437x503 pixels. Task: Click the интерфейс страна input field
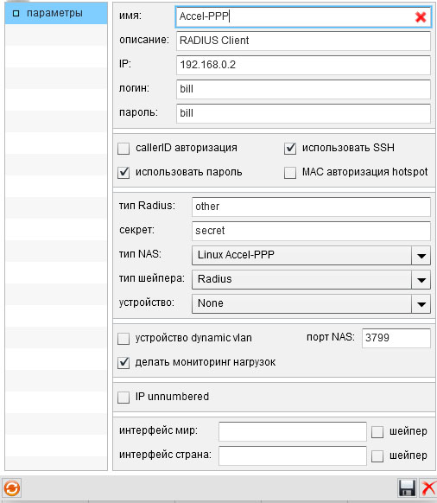(293, 455)
